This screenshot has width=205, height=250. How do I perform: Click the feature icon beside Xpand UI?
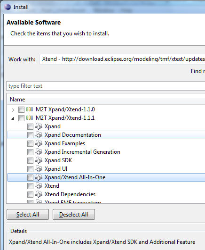coord(39,169)
